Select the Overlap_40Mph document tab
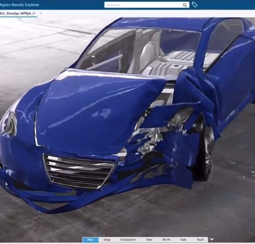Screen dimensions: 255x244 (18, 13)
